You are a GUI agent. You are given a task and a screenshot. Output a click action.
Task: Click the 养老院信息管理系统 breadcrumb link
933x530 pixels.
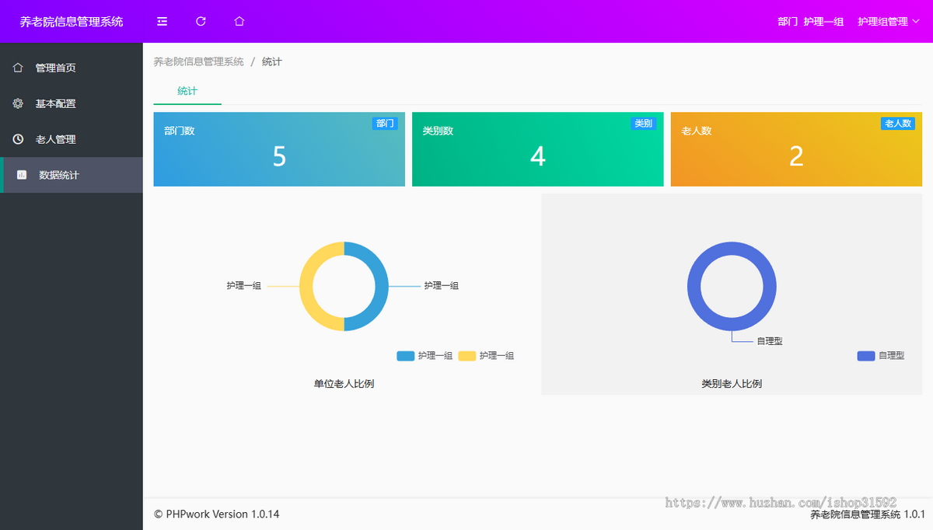(198, 61)
